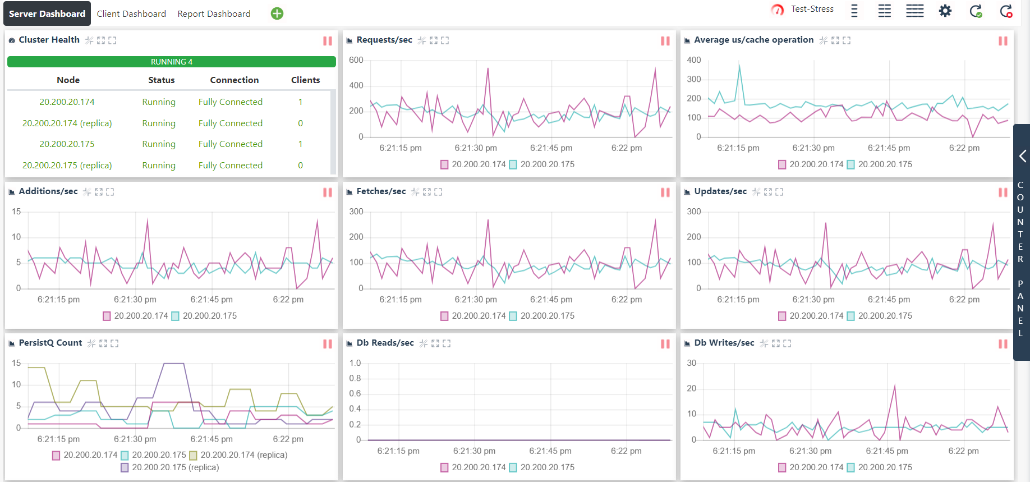Add a new dashboard with green plus
The height and width of the screenshot is (482, 1030).
277,13
